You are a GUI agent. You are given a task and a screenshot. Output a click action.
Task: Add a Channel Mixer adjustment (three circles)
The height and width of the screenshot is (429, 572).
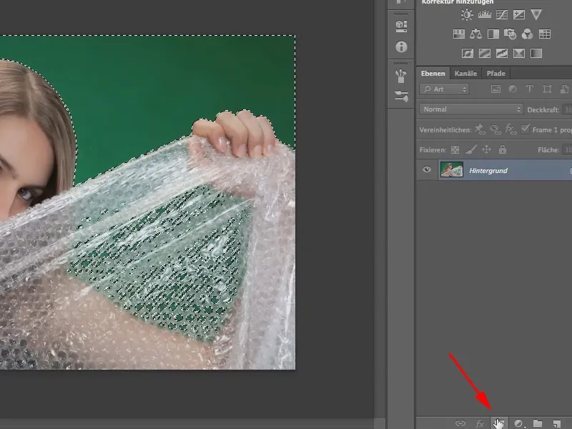[527, 34]
